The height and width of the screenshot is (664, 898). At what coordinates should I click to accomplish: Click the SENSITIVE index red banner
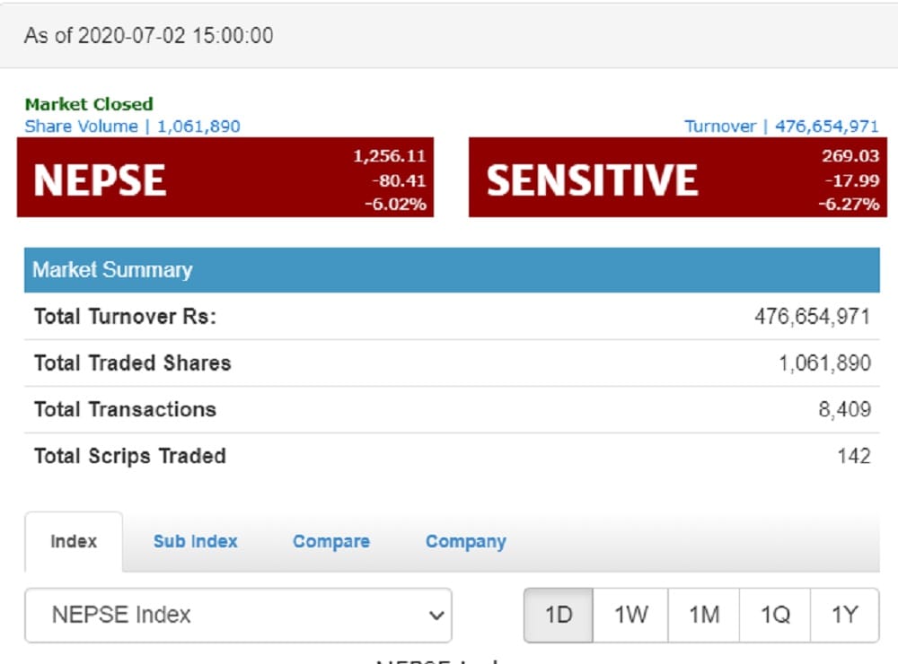coord(677,178)
